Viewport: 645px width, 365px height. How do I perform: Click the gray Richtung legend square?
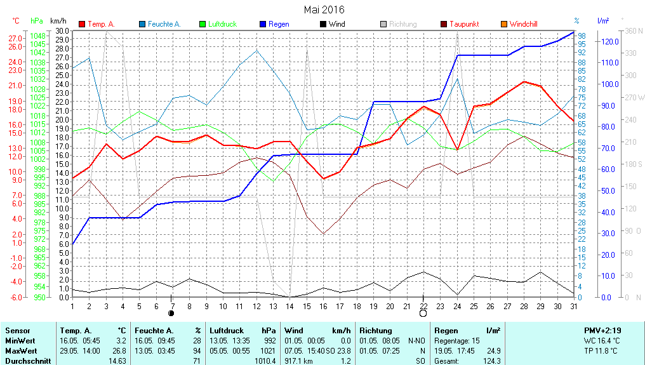(383, 24)
